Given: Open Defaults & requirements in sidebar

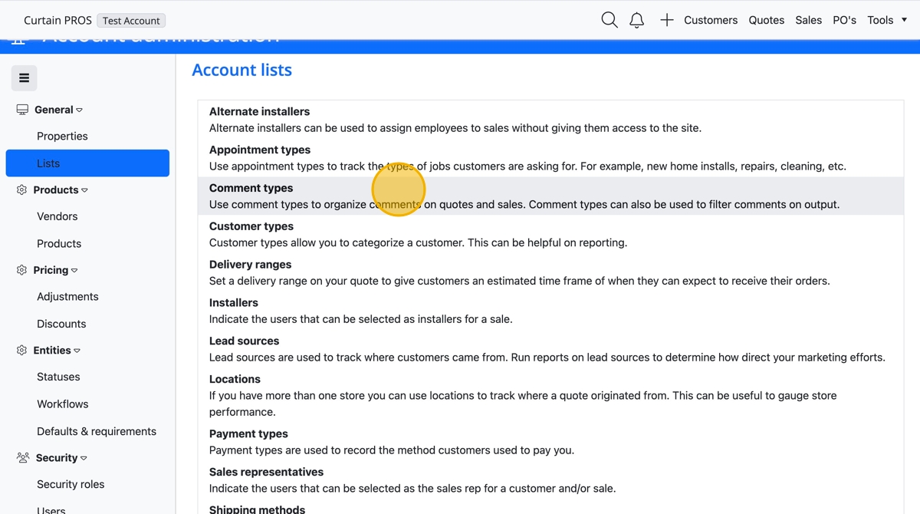Looking at the screenshot, I should [x=97, y=431].
